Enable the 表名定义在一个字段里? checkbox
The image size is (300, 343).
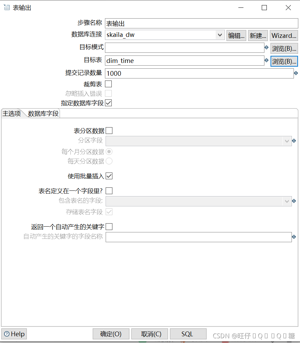tap(109, 191)
